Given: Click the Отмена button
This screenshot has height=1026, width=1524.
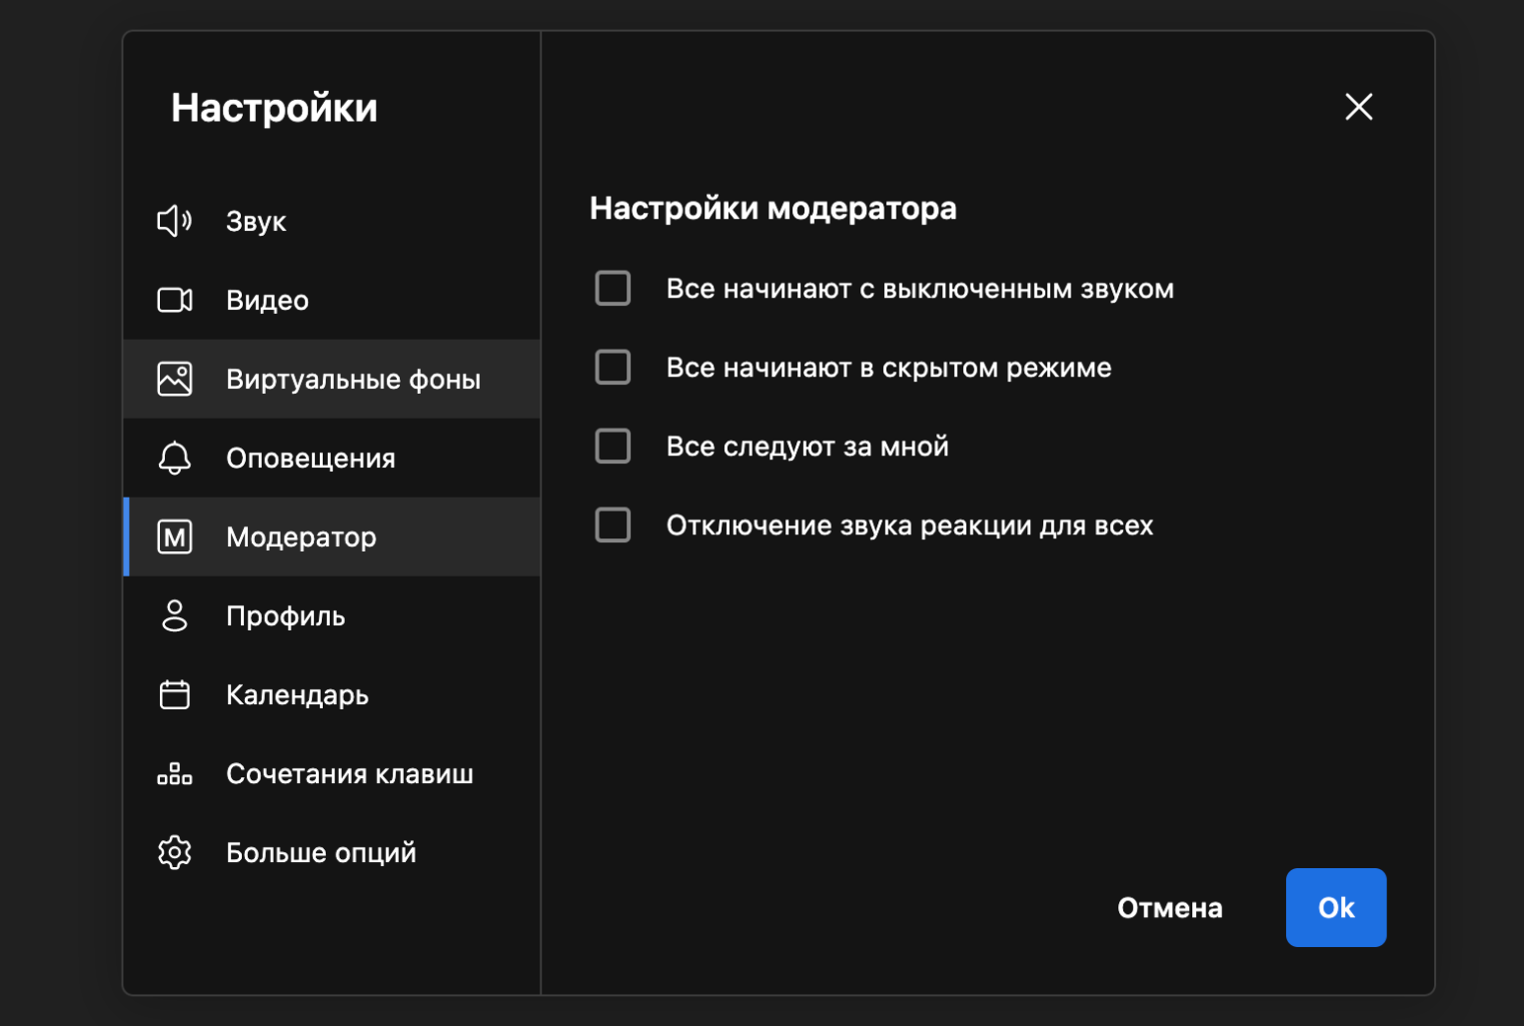Looking at the screenshot, I should point(1170,907).
